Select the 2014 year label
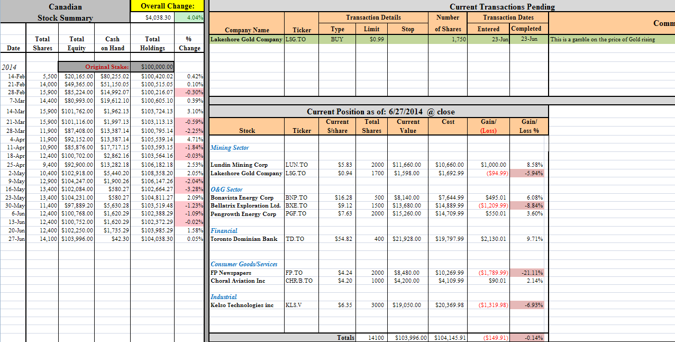Image resolution: width=675 pixels, height=342 pixels. coord(10,67)
